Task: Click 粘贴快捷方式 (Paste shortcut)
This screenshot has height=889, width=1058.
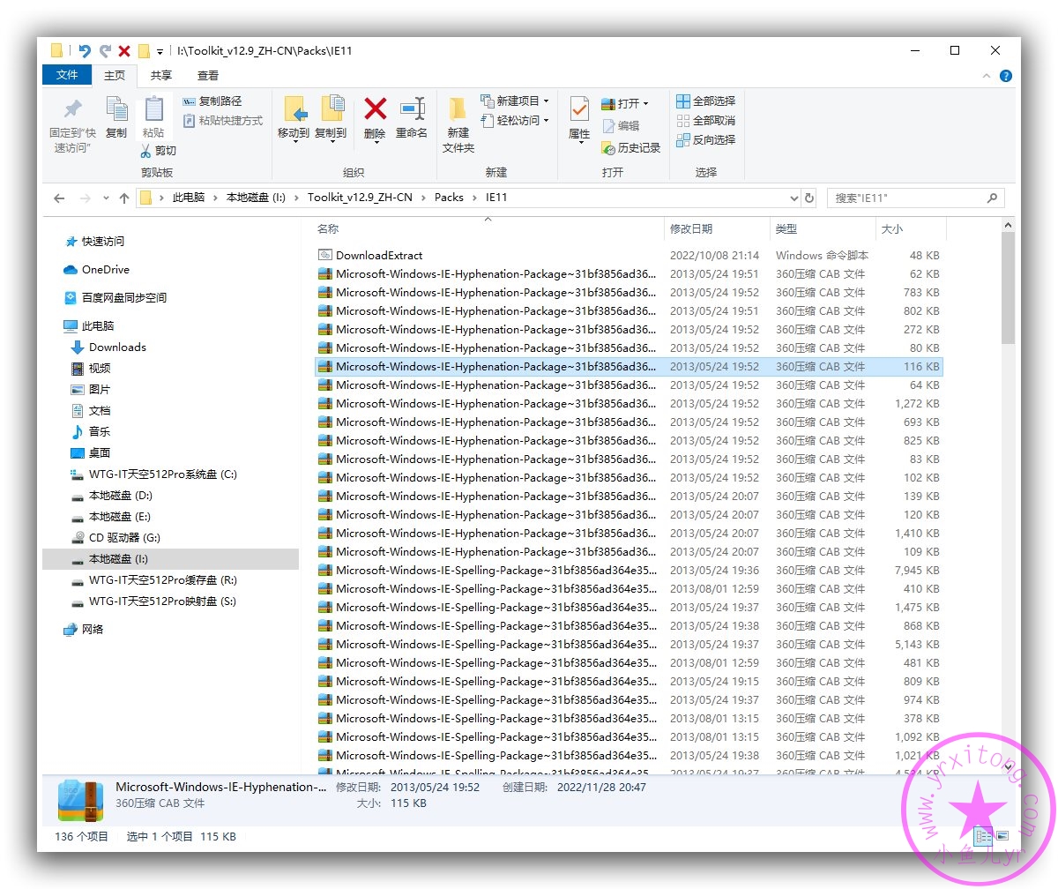Action: 222,121
